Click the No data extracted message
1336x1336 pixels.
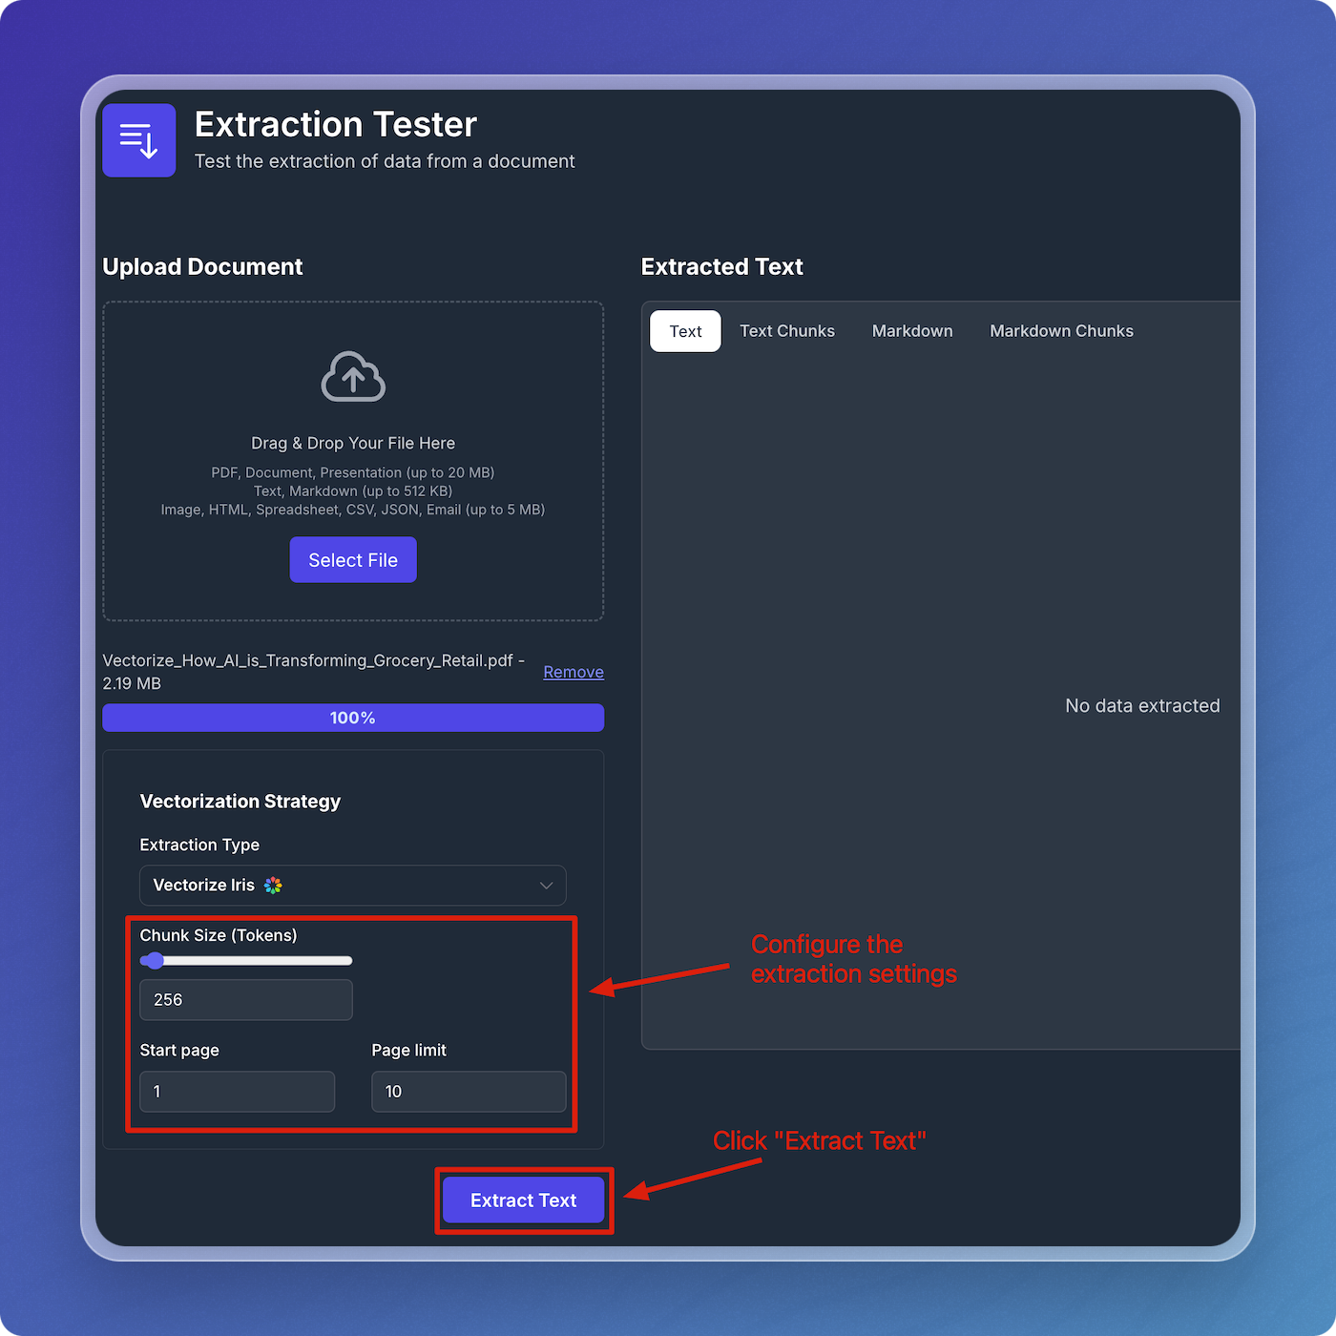(x=1142, y=706)
